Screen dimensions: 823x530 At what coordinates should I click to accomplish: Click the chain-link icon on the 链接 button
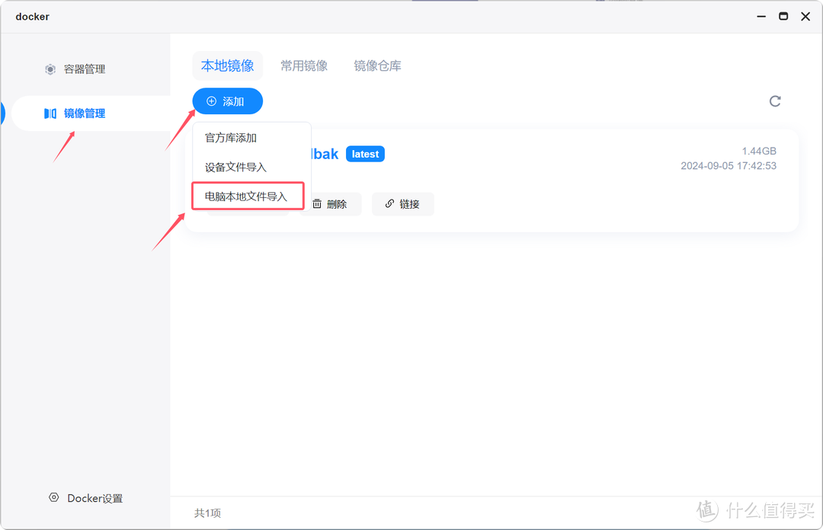(x=389, y=203)
